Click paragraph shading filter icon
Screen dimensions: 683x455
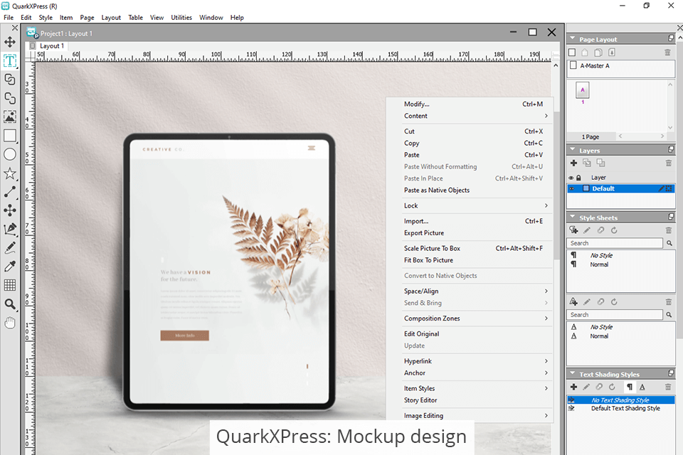pyautogui.click(x=630, y=387)
